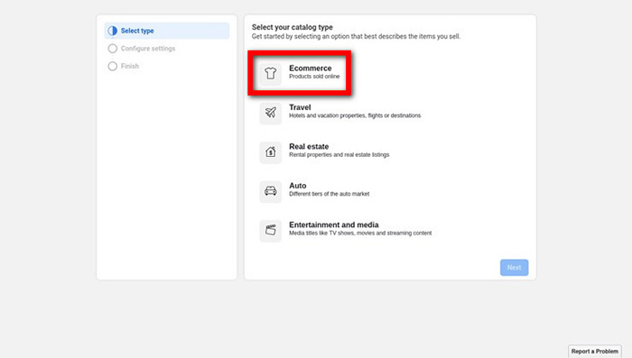
Task: Choose the Real estate catalog type label
Action: 309,147
